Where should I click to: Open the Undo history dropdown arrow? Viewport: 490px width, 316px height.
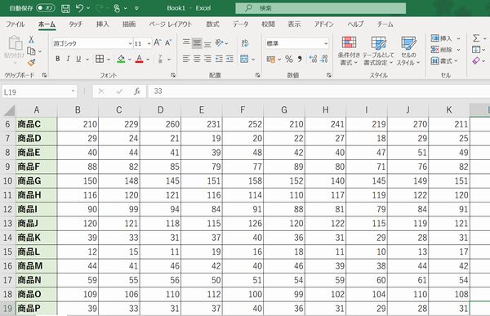point(88,8)
